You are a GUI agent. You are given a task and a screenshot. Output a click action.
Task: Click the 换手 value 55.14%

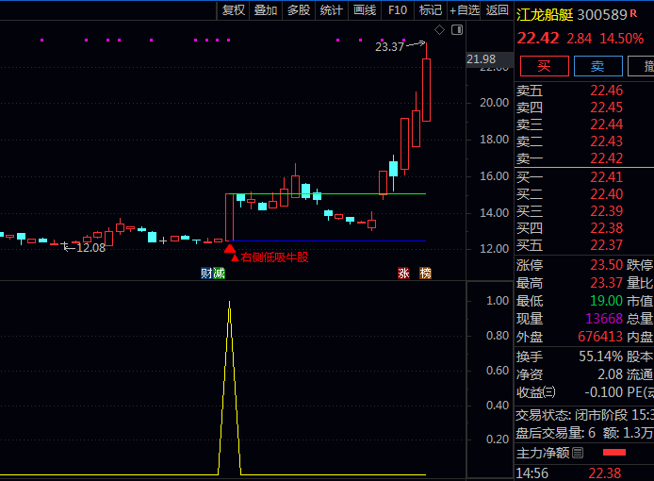(601, 357)
